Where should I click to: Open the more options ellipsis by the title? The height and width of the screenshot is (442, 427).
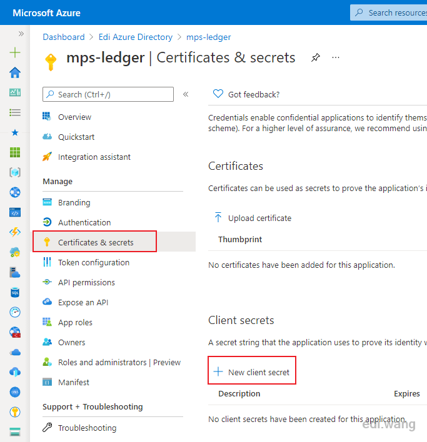(x=336, y=57)
